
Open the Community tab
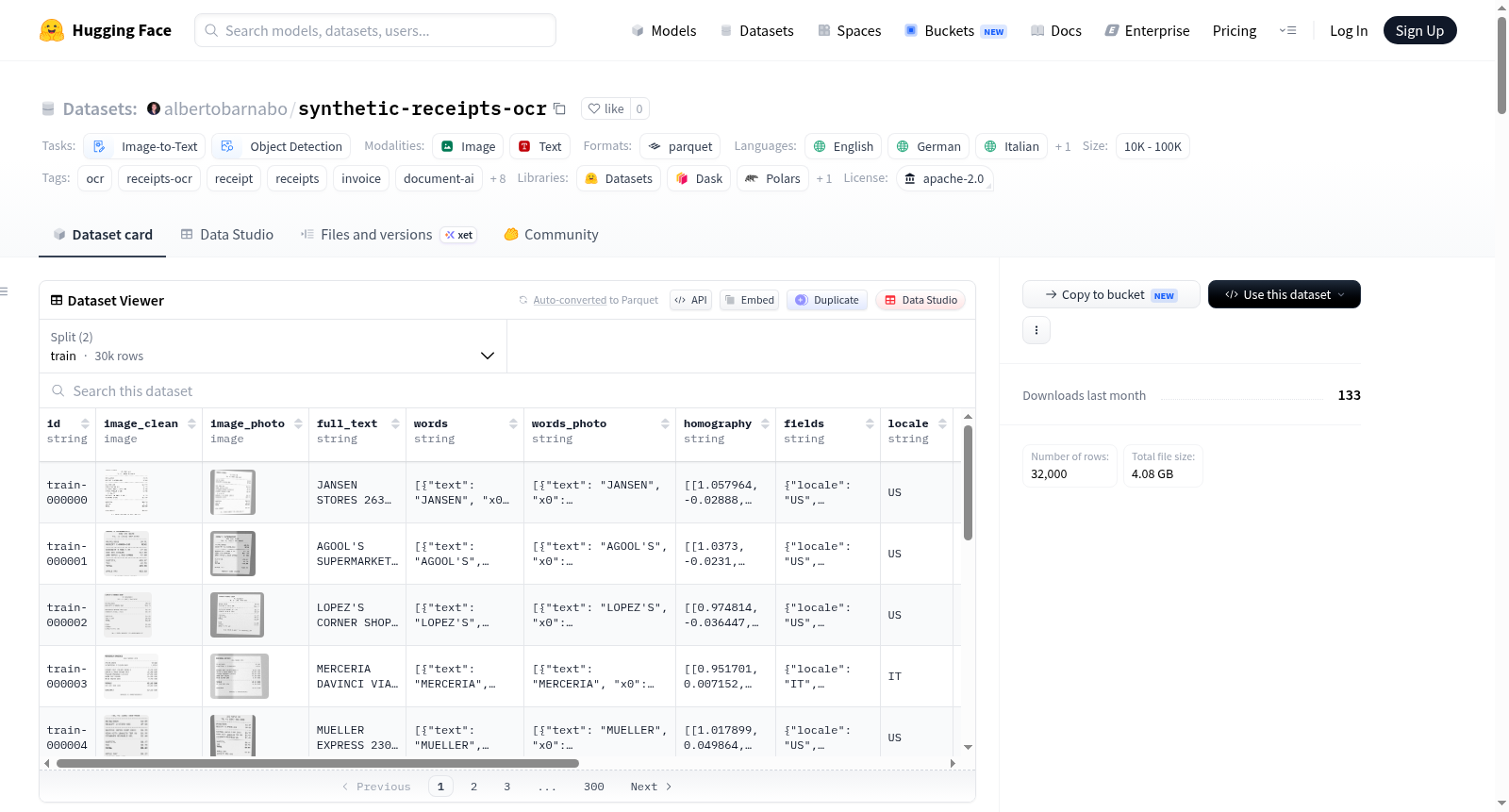click(x=552, y=234)
